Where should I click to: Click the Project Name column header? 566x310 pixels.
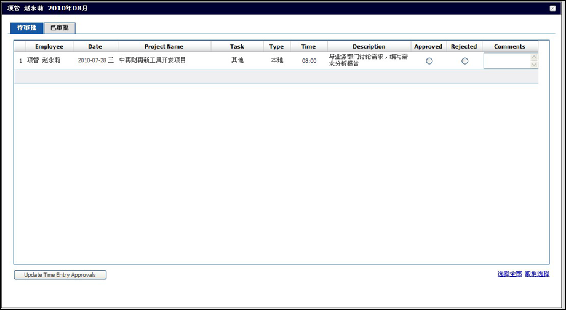pos(164,47)
